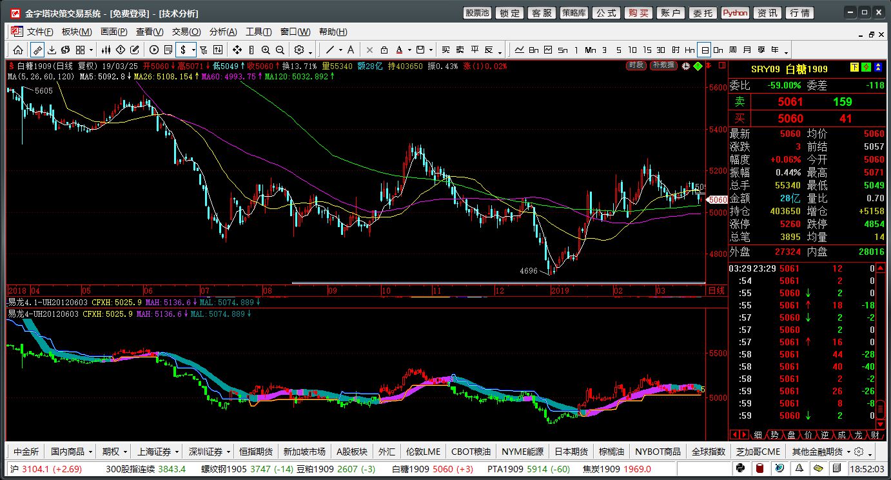Open the font color A dropdown arrow
This screenshot has width=891, height=480.
click(409, 50)
